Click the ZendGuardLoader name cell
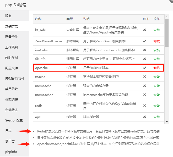The image size is (173, 157). tap(49, 41)
